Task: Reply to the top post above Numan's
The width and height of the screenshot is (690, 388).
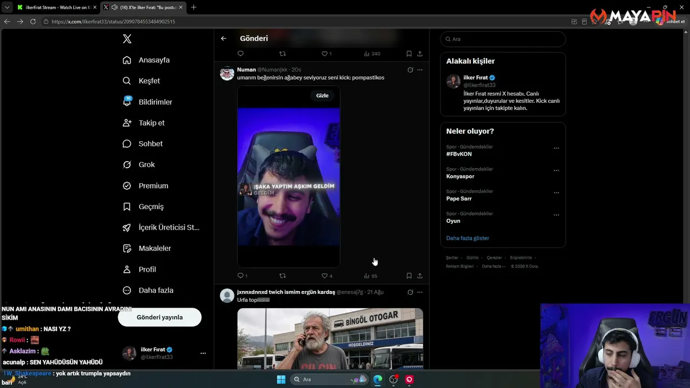Action: click(240, 53)
